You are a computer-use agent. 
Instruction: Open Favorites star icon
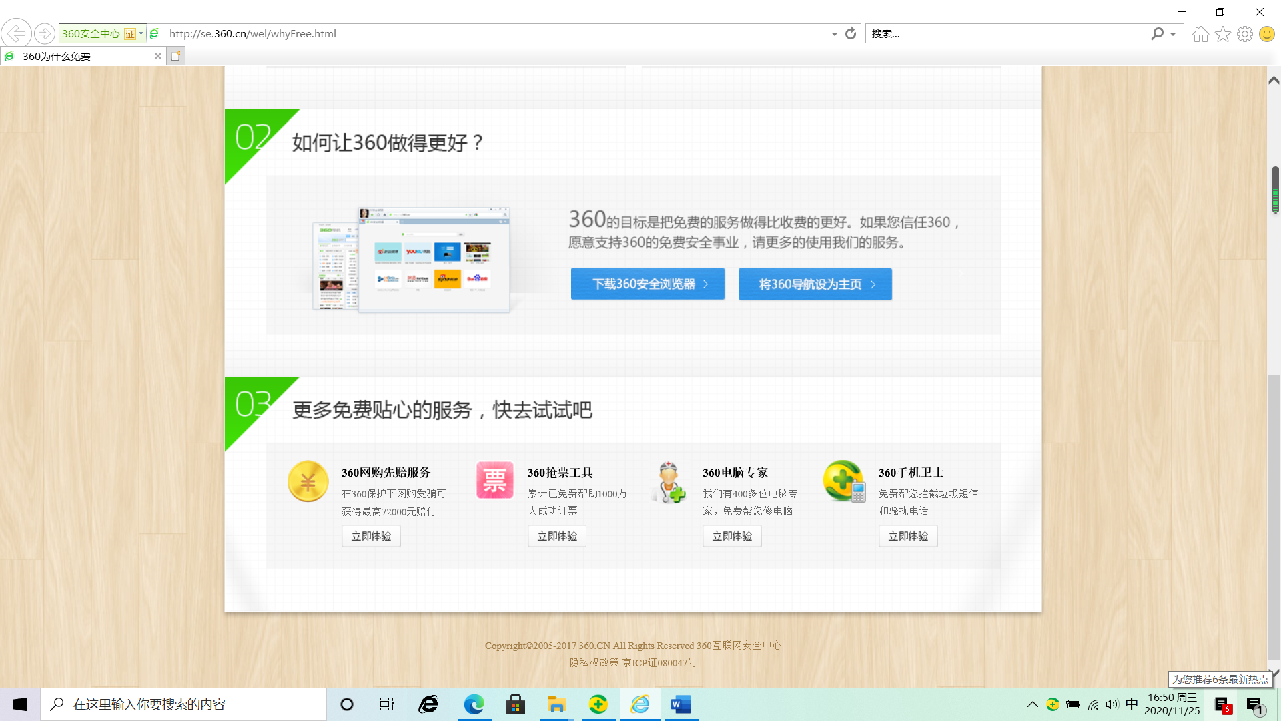pos(1222,34)
